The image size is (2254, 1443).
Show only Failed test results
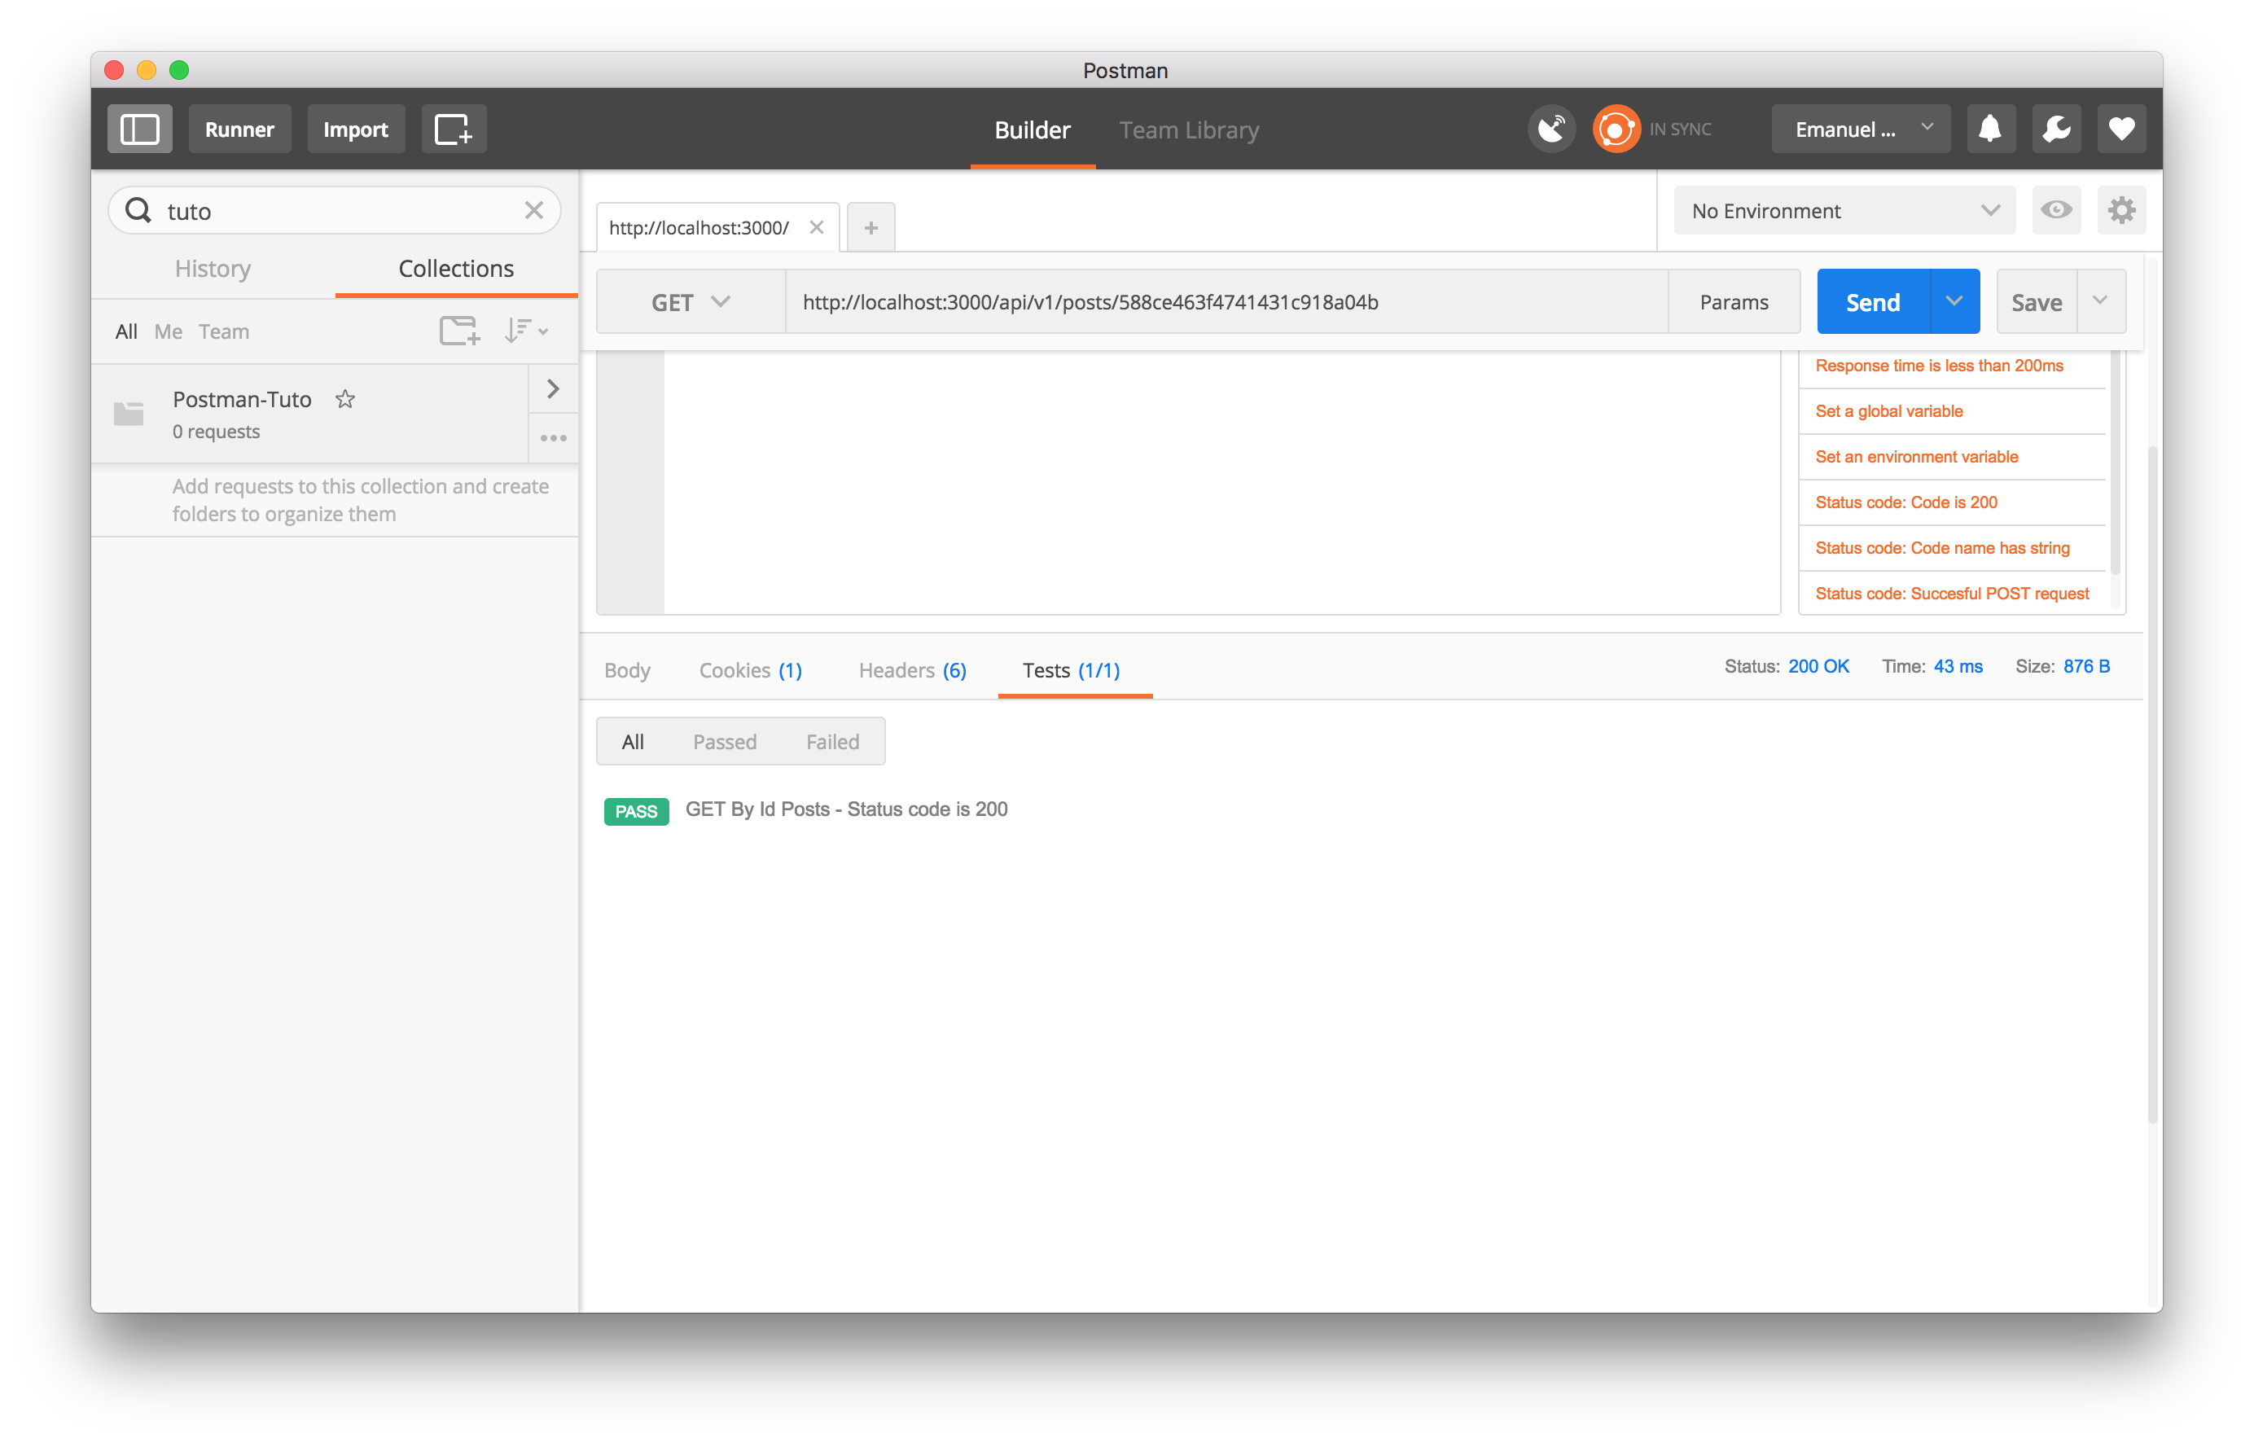pos(833,741)
